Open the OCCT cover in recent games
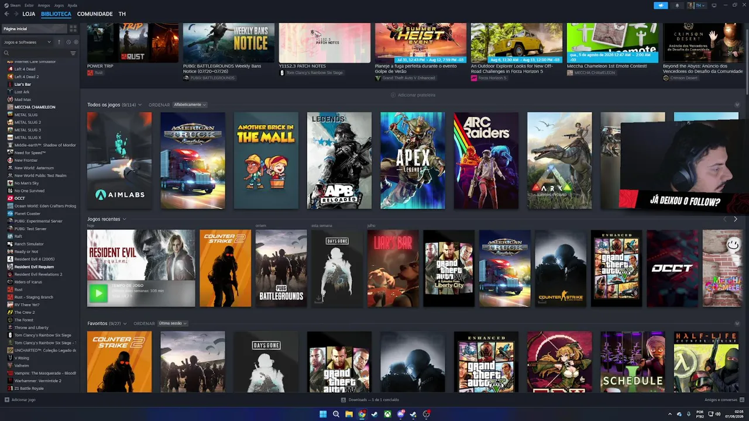The image size is (749, 421). click(672, 268)
